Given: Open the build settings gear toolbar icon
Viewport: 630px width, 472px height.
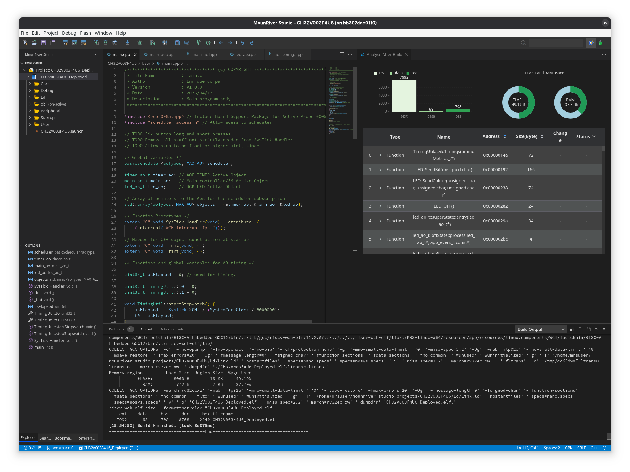Looking at the screenshot, I should click(83, 43).
